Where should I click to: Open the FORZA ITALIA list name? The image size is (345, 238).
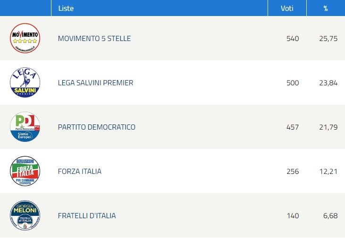80,172
